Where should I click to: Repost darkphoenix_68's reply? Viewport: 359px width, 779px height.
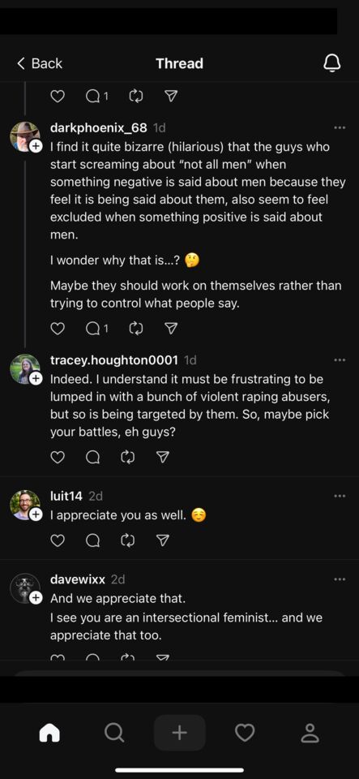point(136,329)
